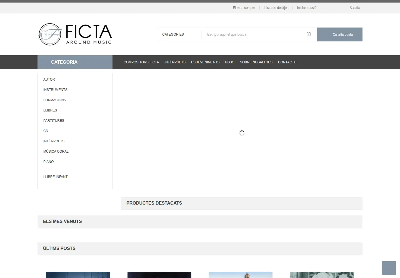Click the ELS MÉS VENUTS heading
400x278 pixels.
(x=62, y=222)
